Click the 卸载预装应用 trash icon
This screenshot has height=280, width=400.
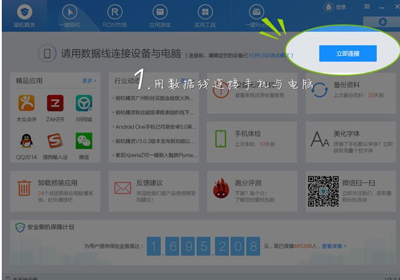pyautogui.click(x=24, y=187)
